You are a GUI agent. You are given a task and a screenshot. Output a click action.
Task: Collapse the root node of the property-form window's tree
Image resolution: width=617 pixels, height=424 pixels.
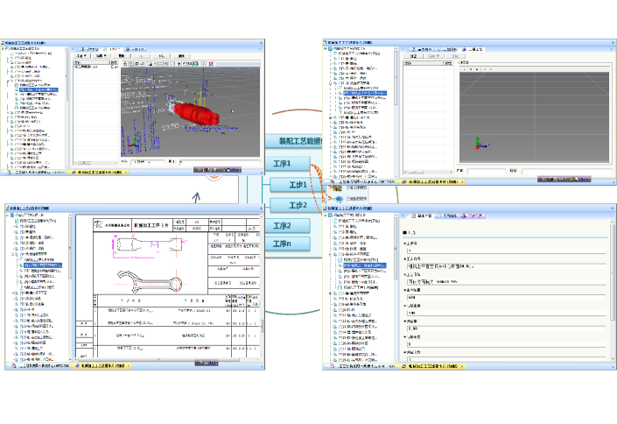pos(326,216)
